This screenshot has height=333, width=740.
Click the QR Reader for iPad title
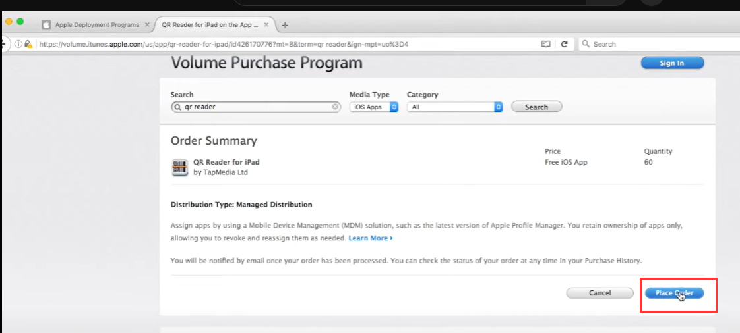(x=226, y=162)
